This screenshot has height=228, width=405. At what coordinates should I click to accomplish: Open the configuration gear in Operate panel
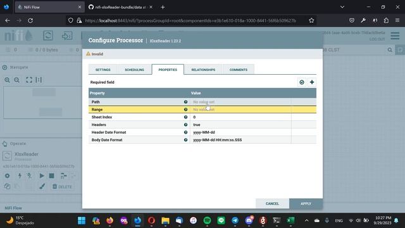coord(7,176)
